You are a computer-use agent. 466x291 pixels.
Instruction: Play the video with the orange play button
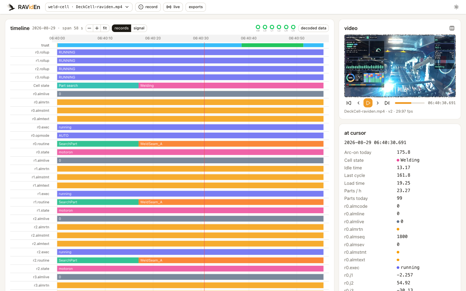coord(368,103)
